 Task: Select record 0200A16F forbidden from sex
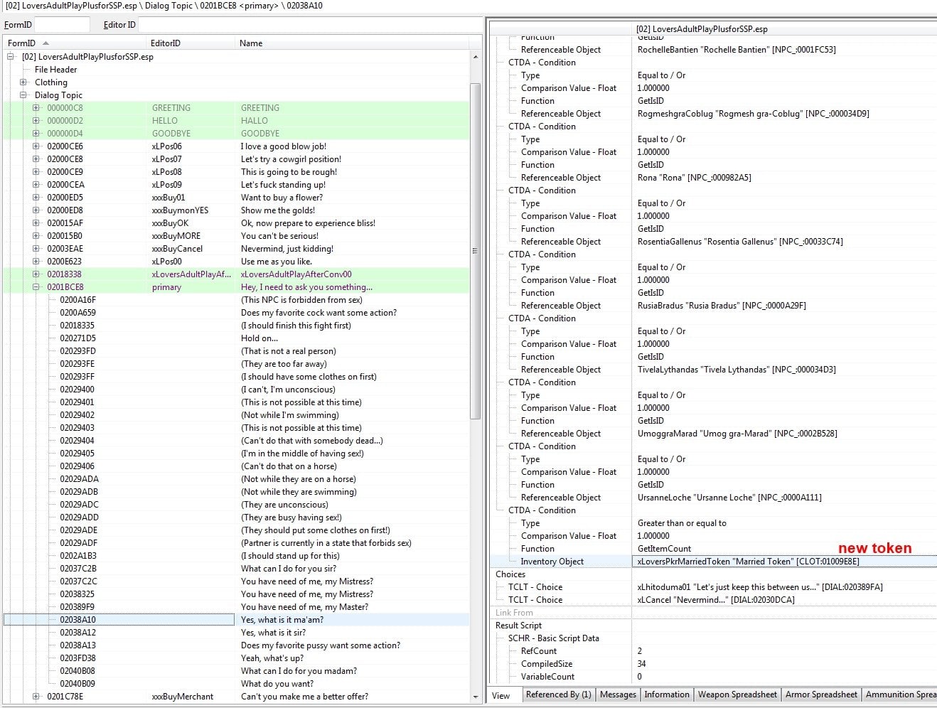[x=236, y=300]
